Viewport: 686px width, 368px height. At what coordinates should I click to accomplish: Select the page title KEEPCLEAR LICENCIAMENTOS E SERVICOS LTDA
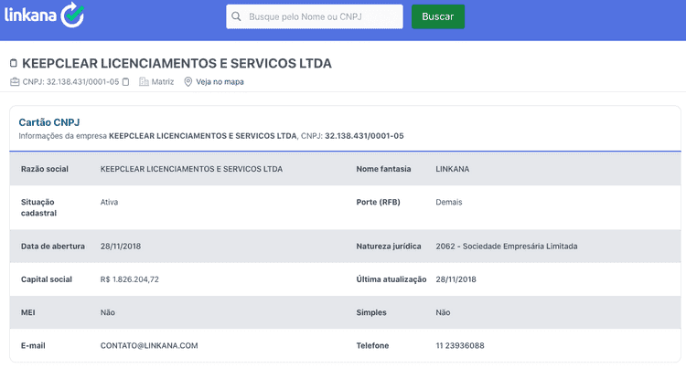coord(177,63)
